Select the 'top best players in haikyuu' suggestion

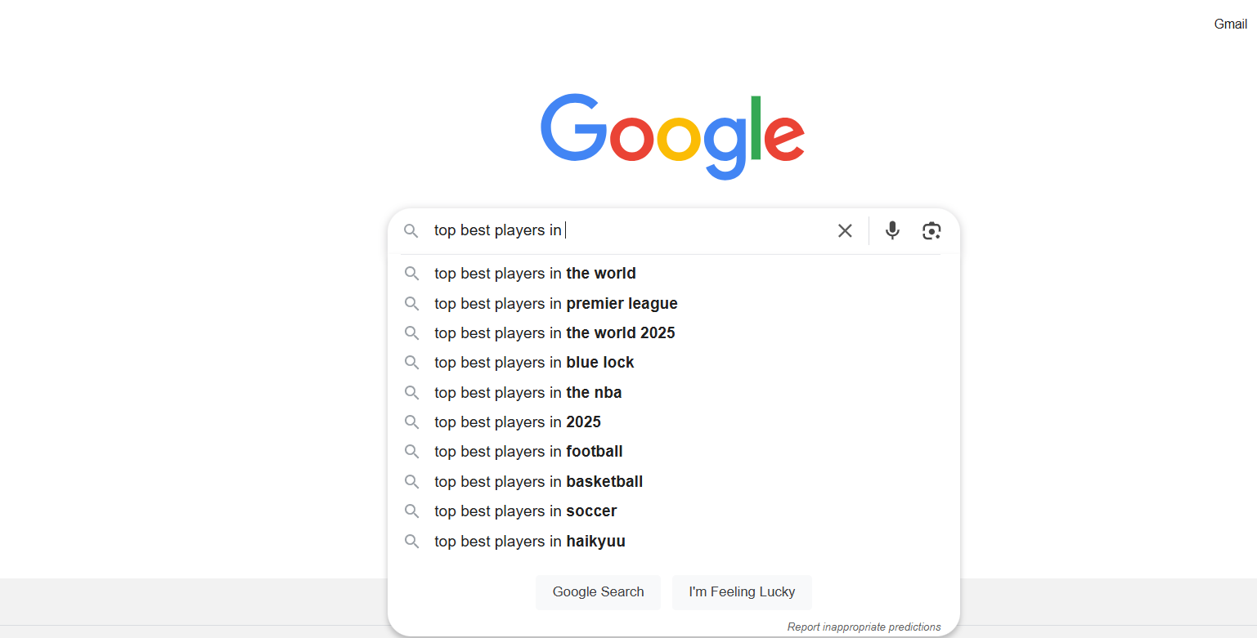529,541
